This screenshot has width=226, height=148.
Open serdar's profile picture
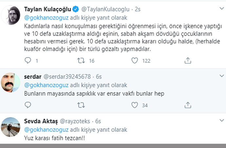click(x=11, y=82)
